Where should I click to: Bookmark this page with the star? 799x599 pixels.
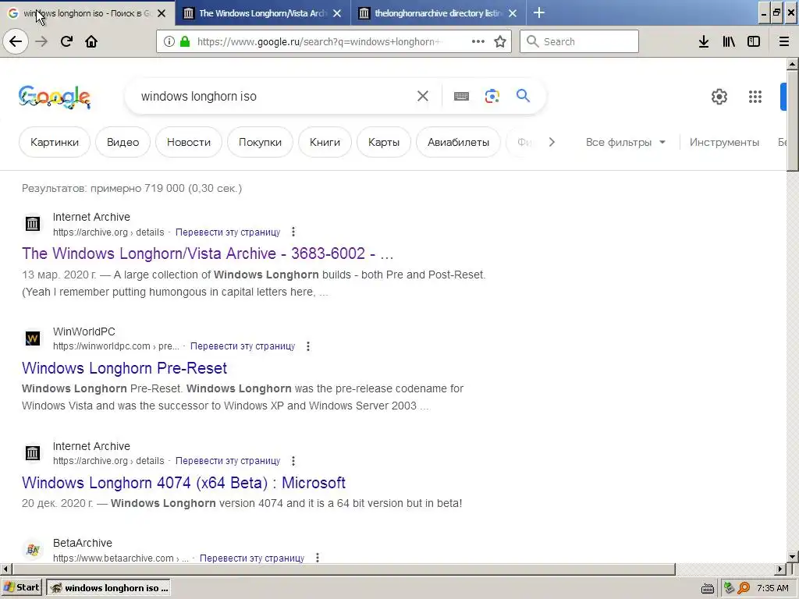coord(500,41)
